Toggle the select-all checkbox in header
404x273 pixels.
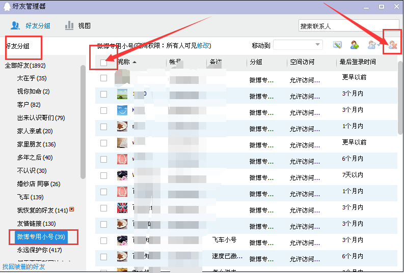coord(104,63)
